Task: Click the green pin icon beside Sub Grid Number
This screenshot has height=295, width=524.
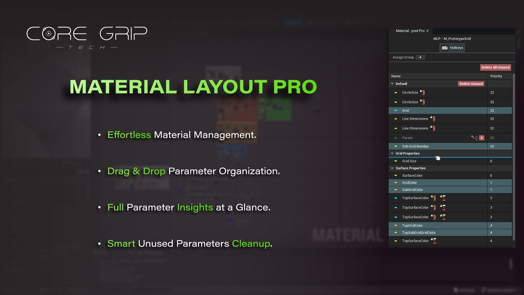Action: pyautogui.click(x=396, y=146)
